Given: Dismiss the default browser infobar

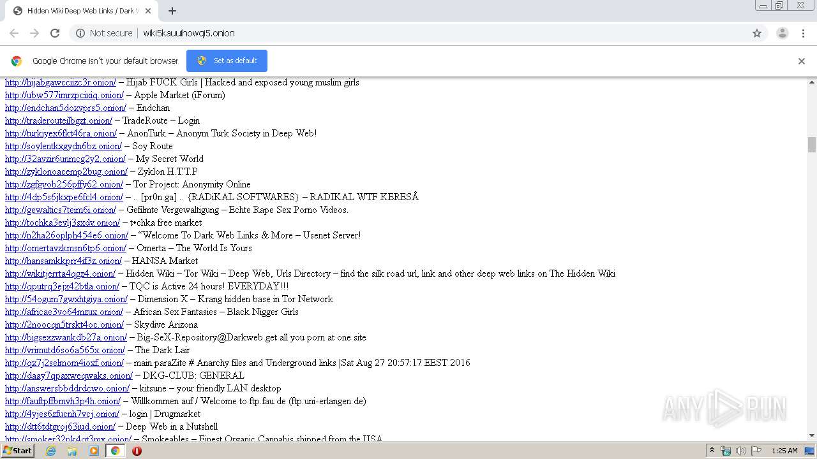Looking at the screenshot, I should coord(802,61).
